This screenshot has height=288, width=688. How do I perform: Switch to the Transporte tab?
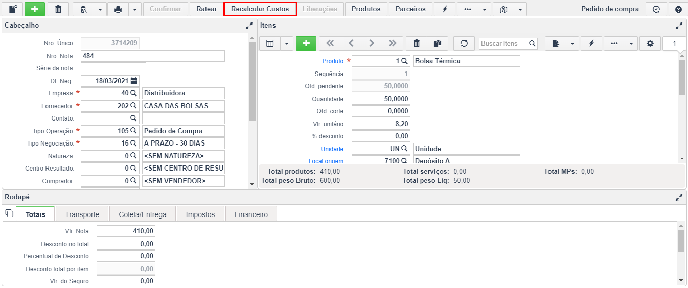(x=82, y=214)
